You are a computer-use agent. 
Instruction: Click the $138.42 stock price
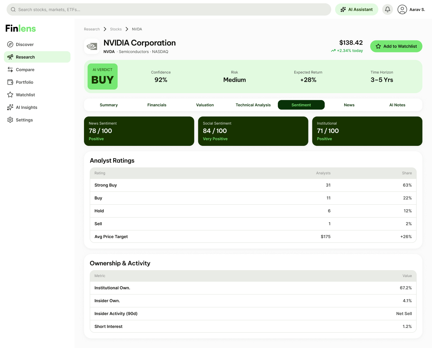(351, 43)
